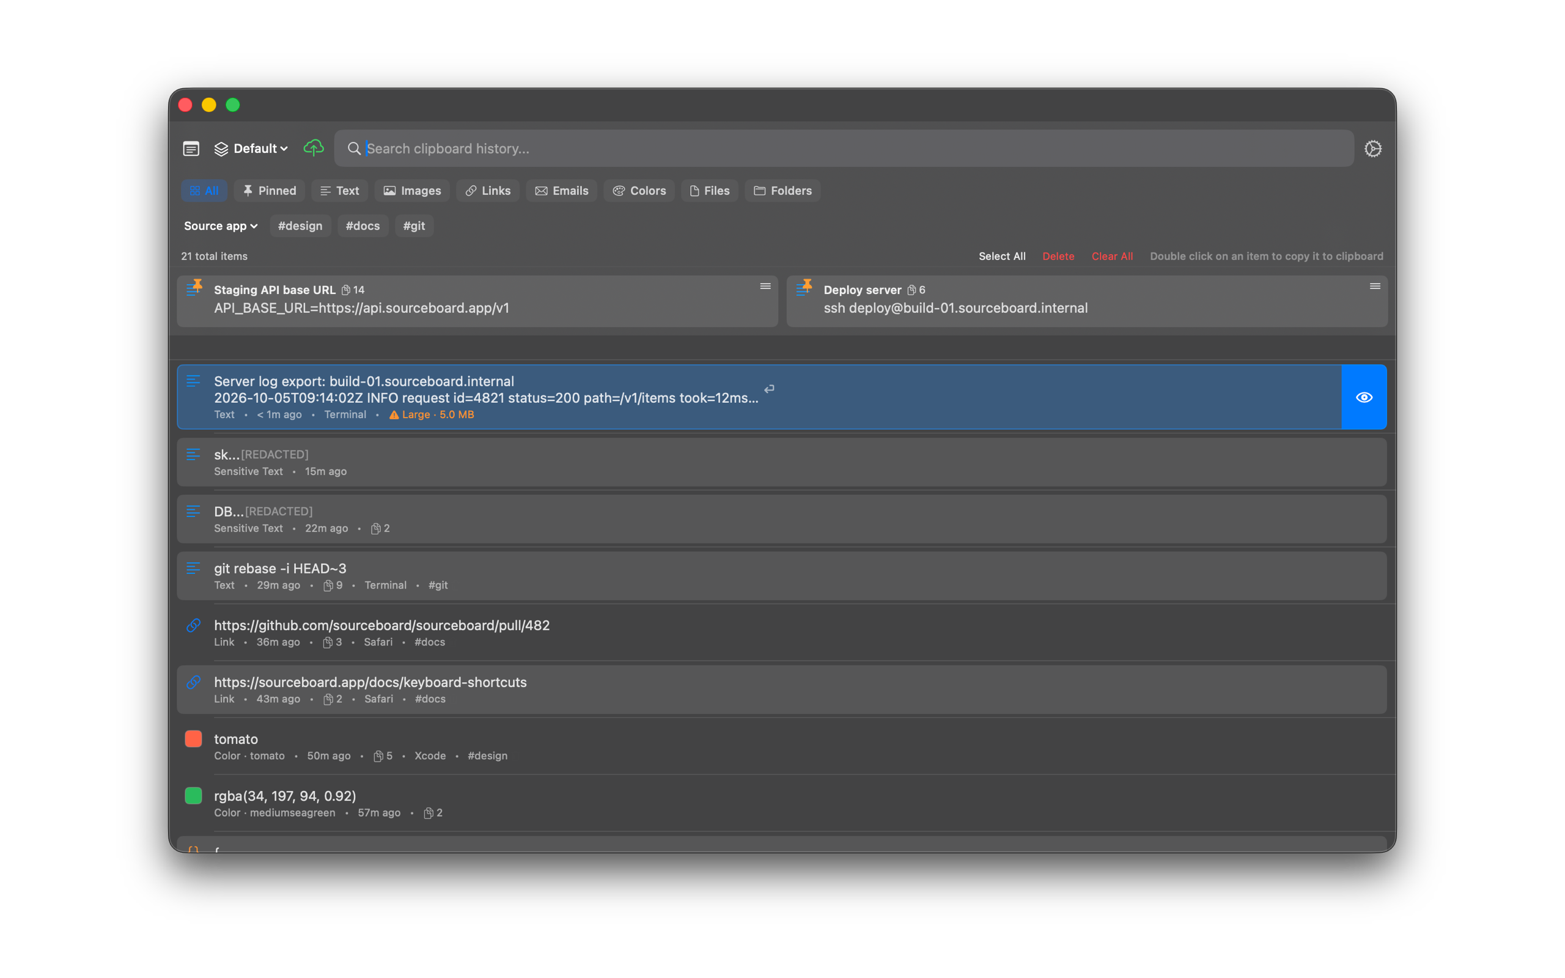Switch to the Text filter tab

coord(339,191)
